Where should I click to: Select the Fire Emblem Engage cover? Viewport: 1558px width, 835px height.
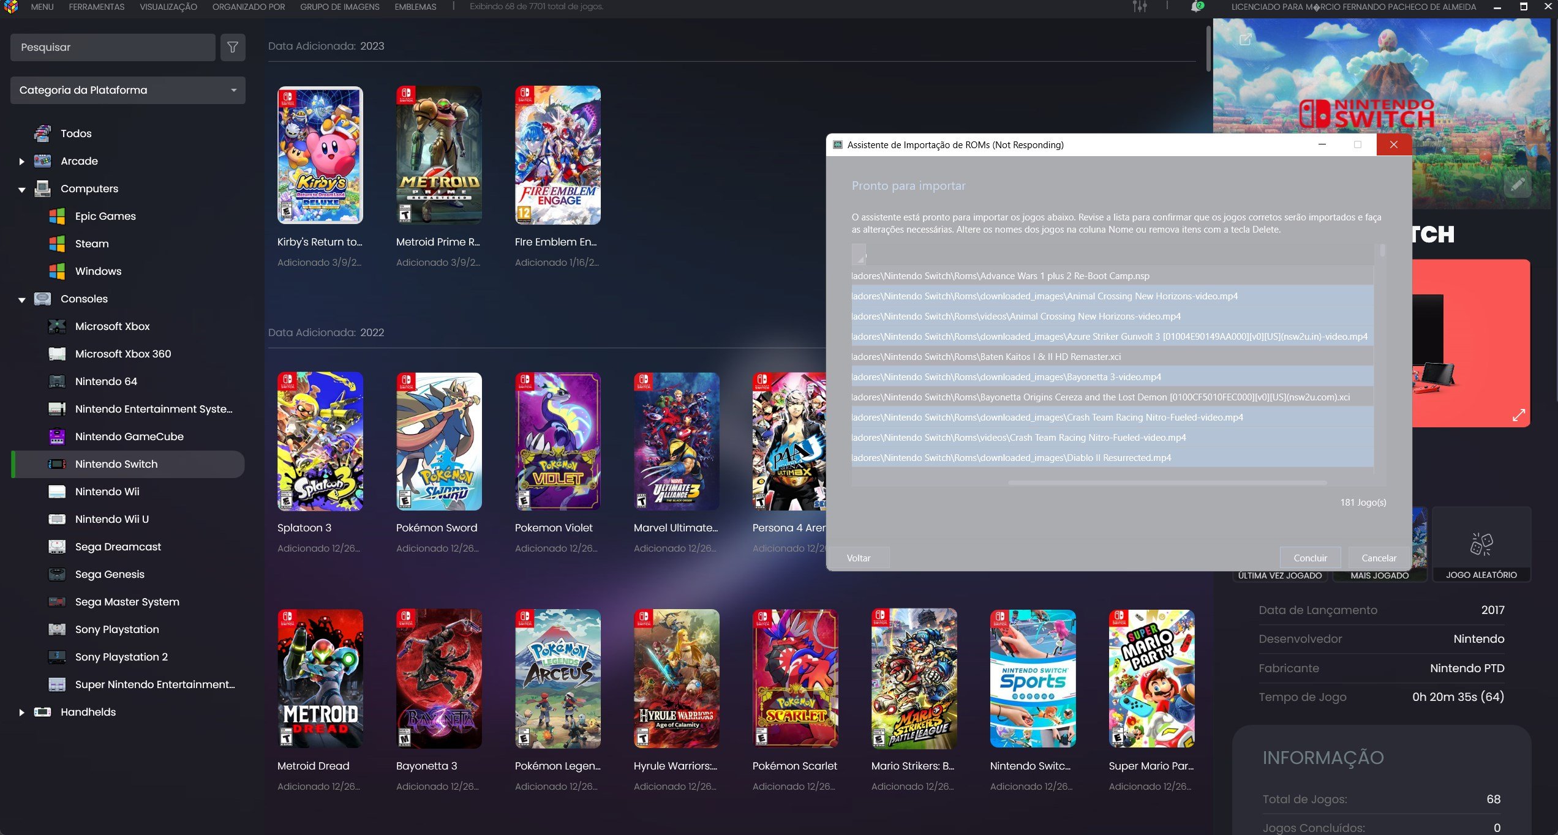point(557,155)
